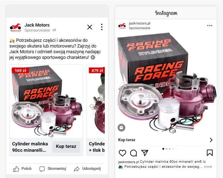Screen dimensions: 223x178
Task: Click the shopping bag icon on image
Action: click(121, 127)
